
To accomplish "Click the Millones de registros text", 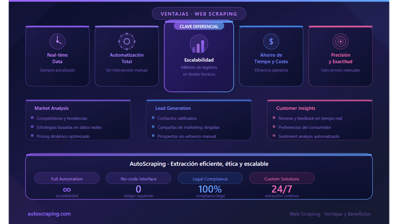I will click(199, 67).
